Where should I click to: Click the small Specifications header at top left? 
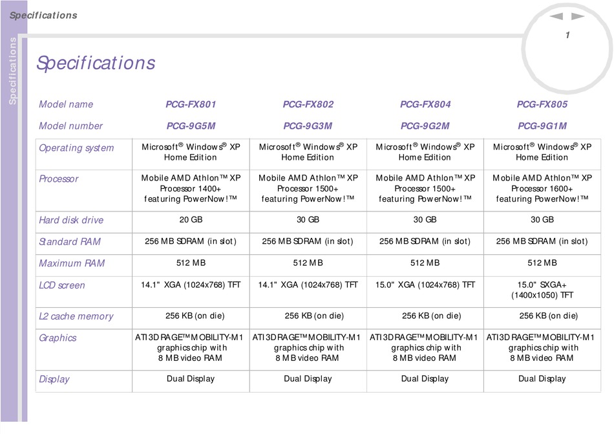(43, 16)
